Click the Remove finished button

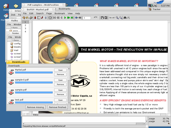pyautogui.click(x=58, y=107)
